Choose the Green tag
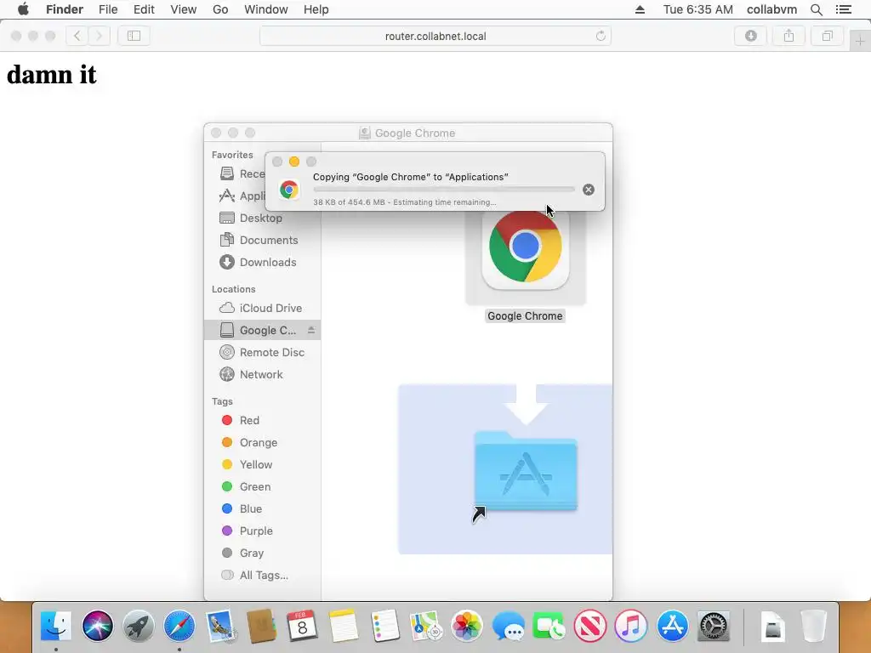Image resolution: width=871 pixels, height=653 pixels. [262, 487]
